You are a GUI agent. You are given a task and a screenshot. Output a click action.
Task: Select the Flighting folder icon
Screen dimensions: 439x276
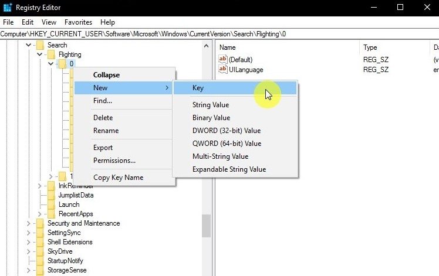pyautogui.click(x=52, y=54)
